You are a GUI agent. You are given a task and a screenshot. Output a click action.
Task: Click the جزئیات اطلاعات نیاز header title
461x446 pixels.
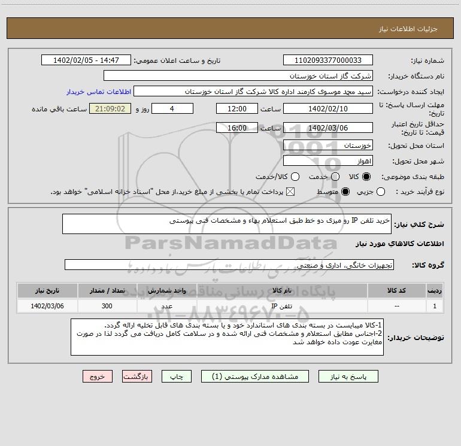pyautogui.click(x=408, y=29)
